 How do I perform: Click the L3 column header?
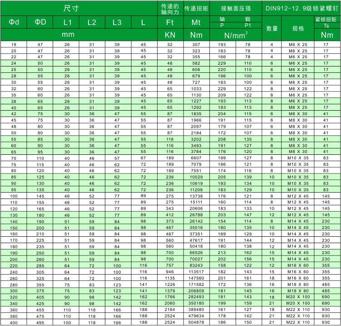[117, 22]
